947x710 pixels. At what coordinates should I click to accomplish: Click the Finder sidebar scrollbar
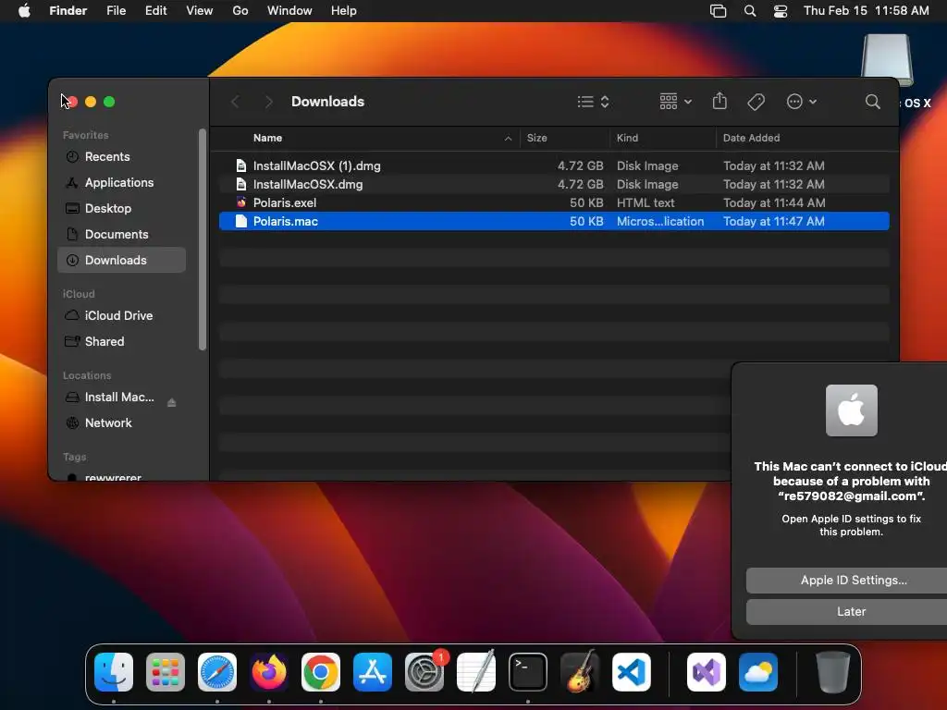click(203, 239)
